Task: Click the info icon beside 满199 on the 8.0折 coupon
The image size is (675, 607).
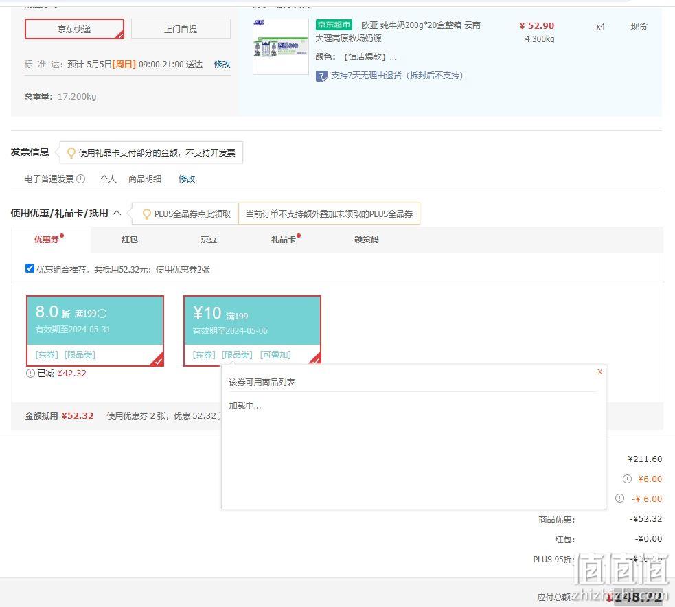Action: click(102, 313)
